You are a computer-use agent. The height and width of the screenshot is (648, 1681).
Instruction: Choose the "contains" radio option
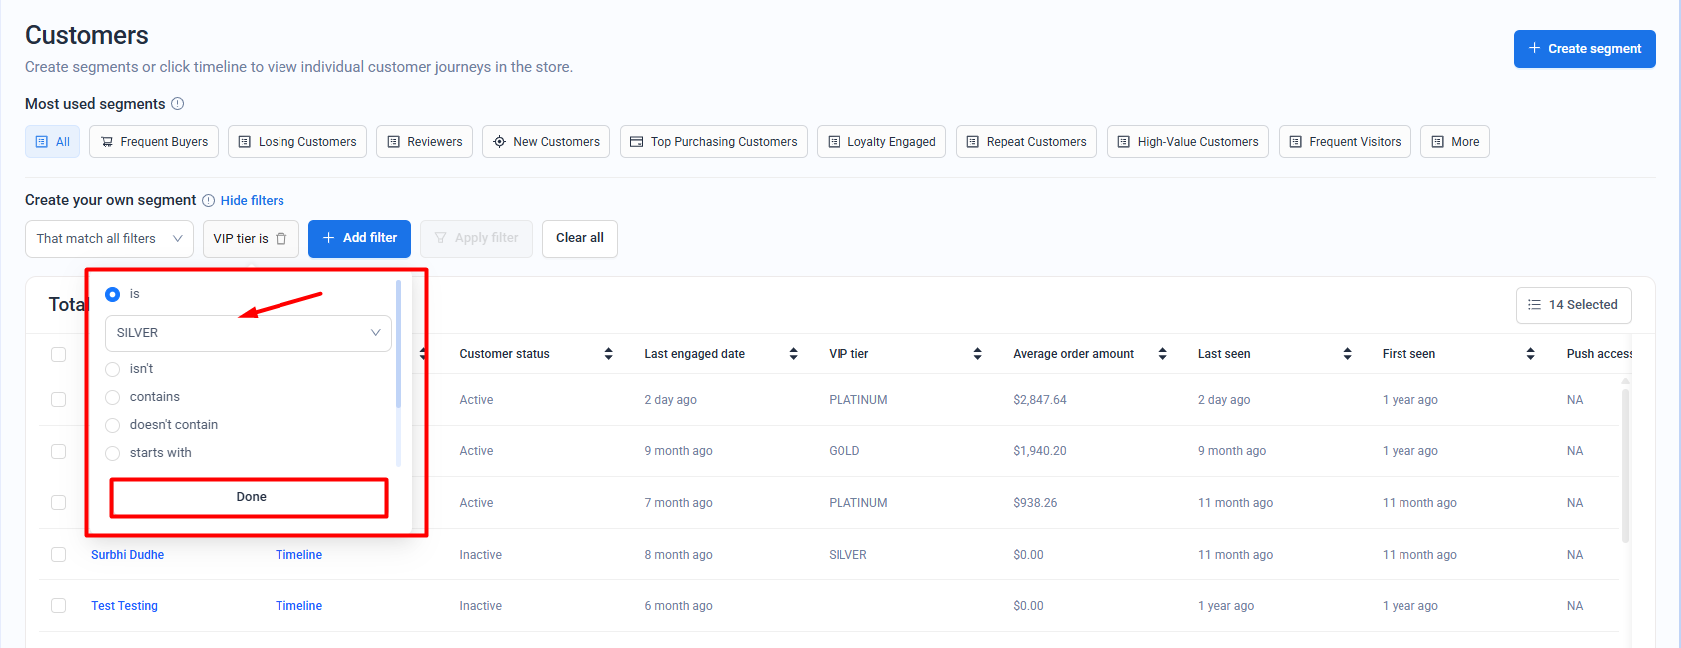click(113, 397)
